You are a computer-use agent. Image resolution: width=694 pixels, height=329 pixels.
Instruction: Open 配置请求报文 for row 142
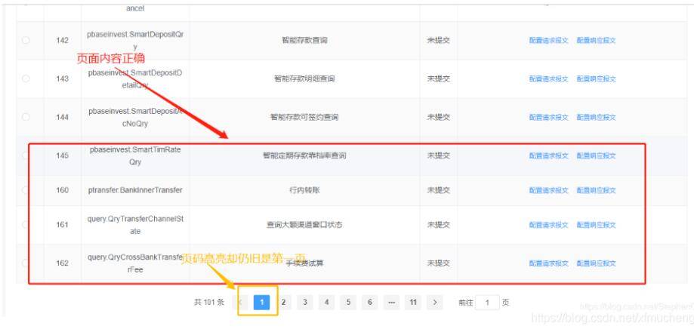pyautogui.click(x=549, y=40)
